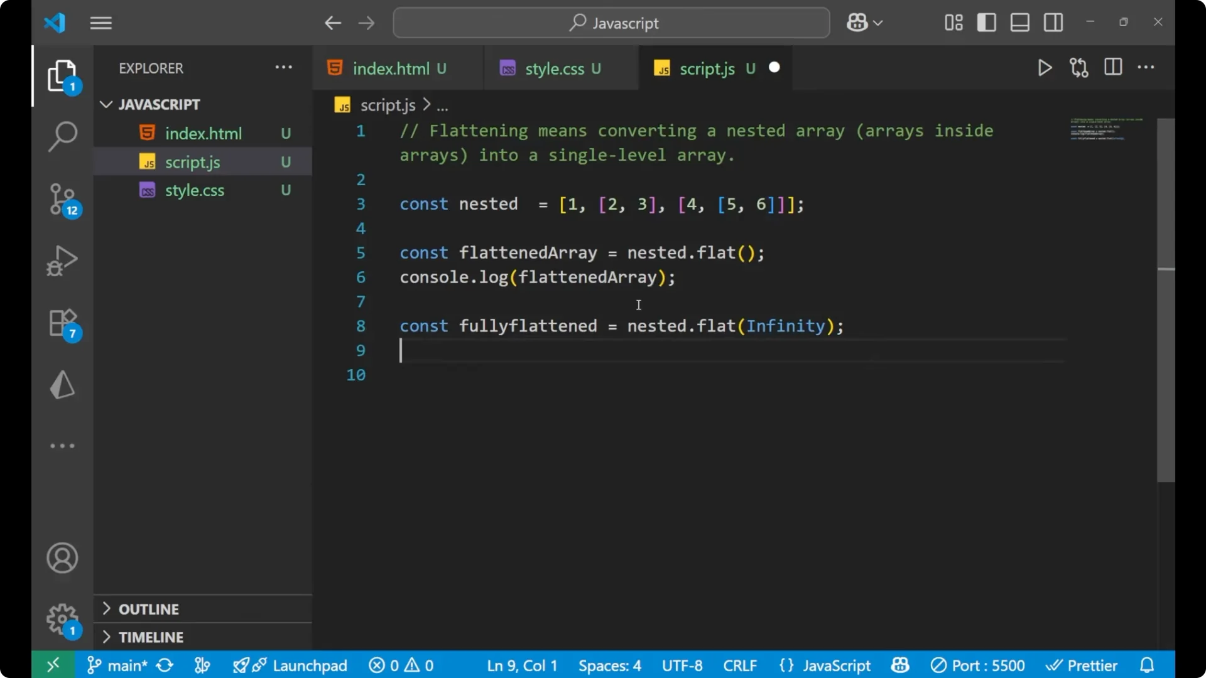Open the Search panel
The height and width of the screenshot is (678, 1206).
[62, 136]
